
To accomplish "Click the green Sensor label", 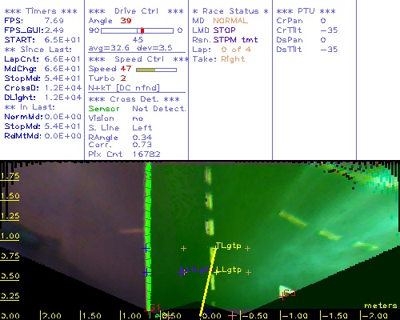I will (104, 109).
